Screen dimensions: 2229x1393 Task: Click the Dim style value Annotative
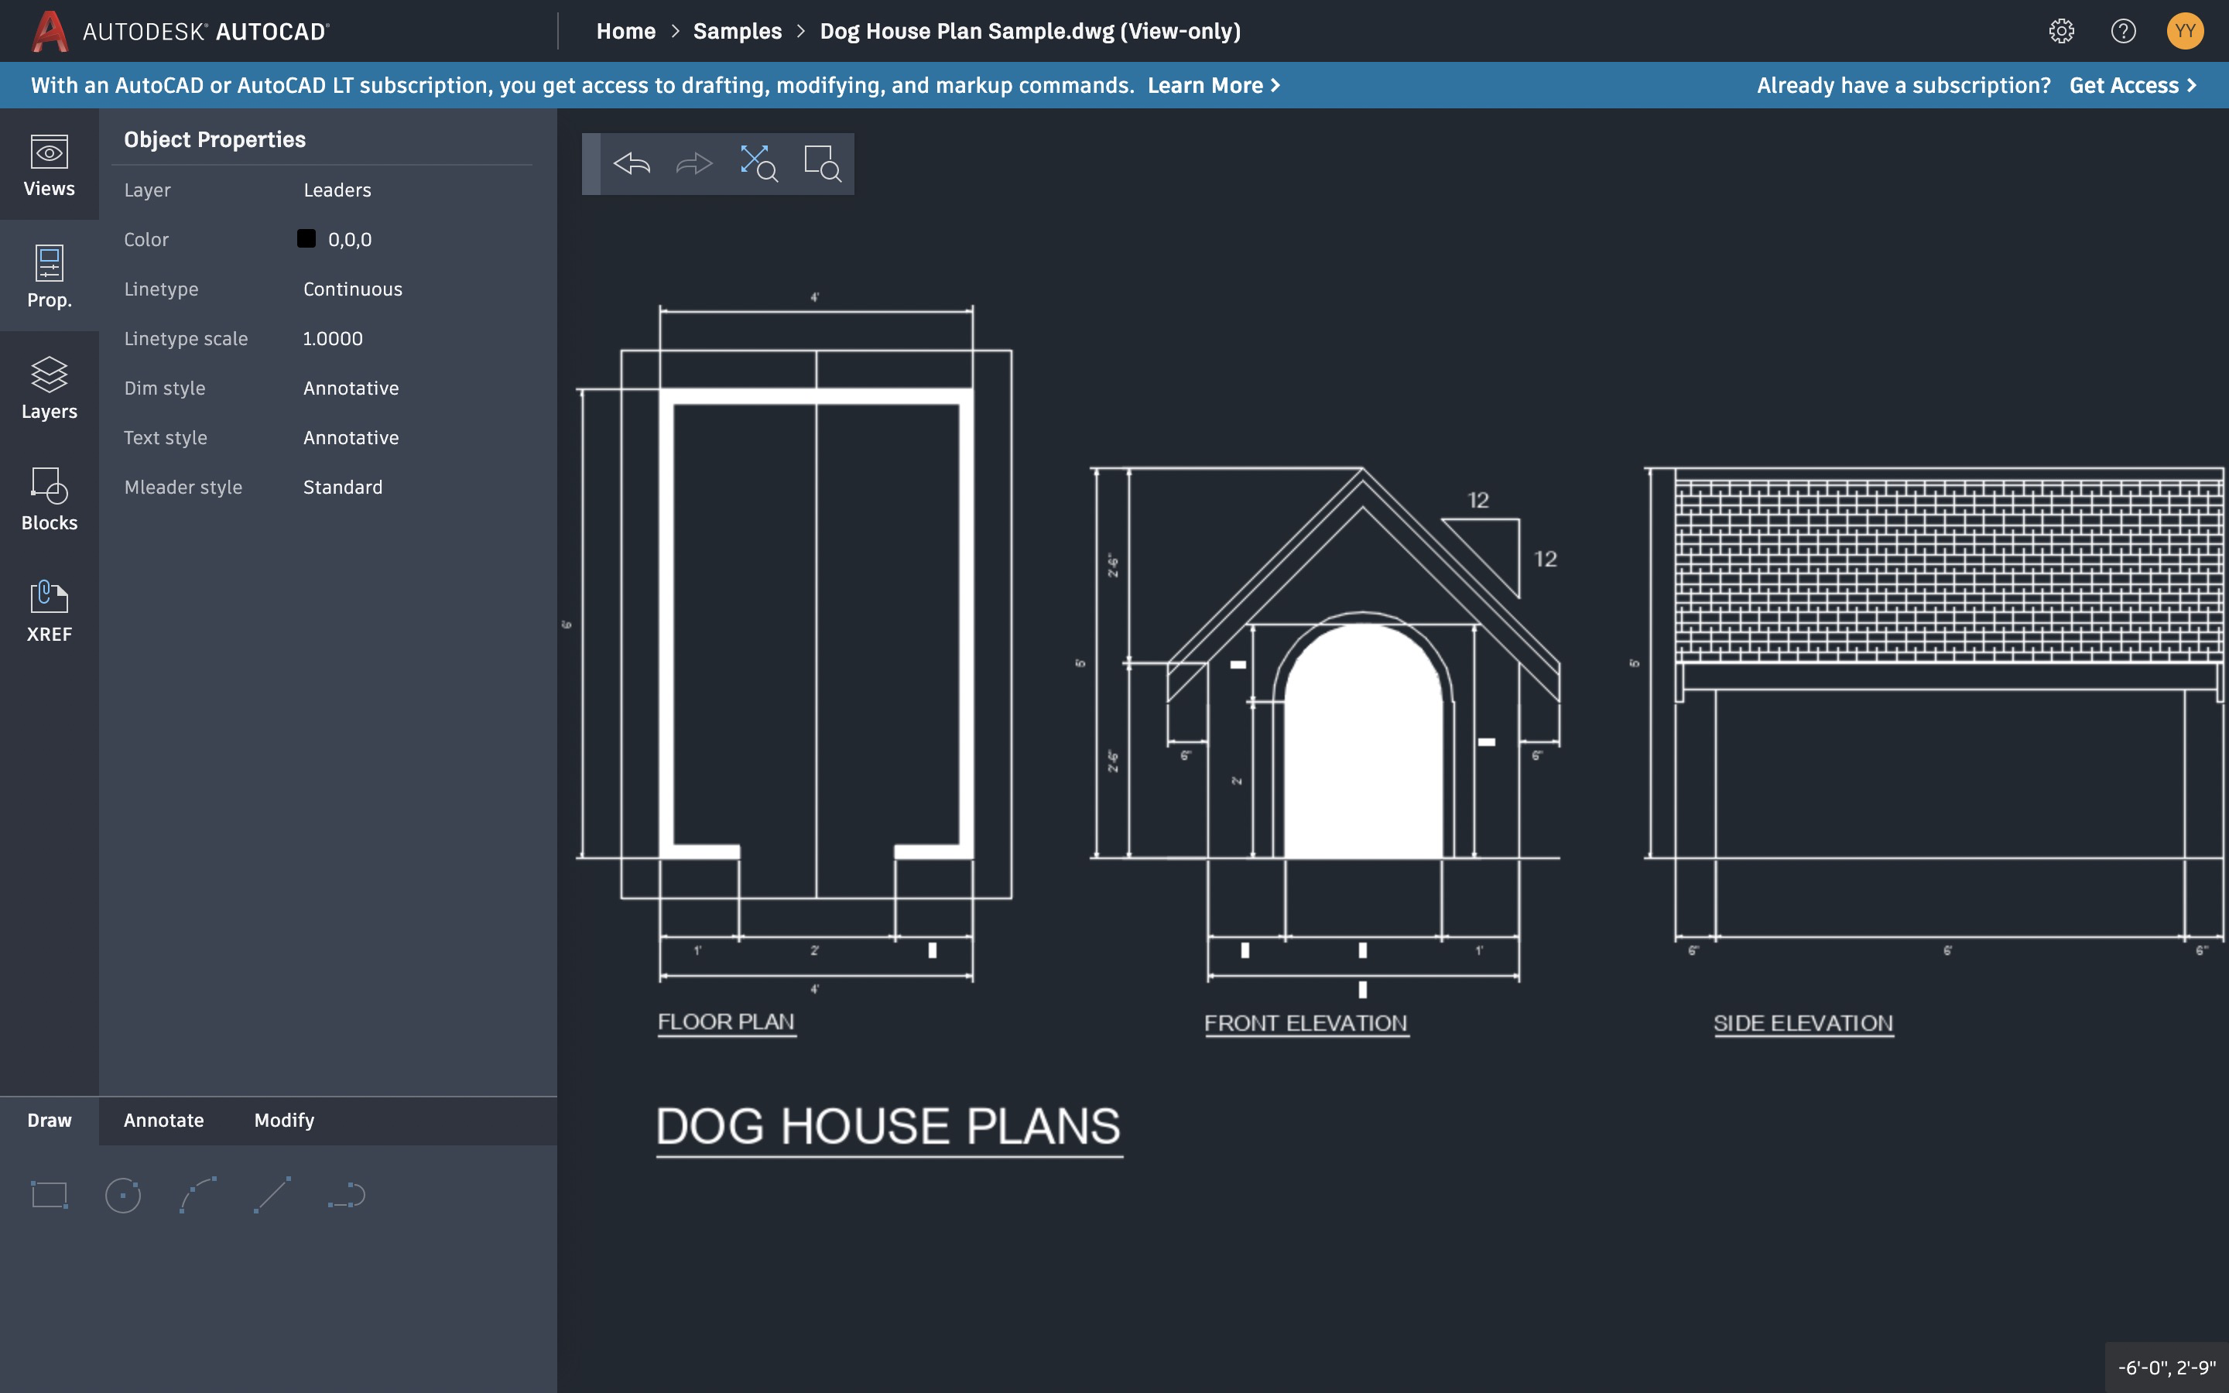tap(351, 388)
